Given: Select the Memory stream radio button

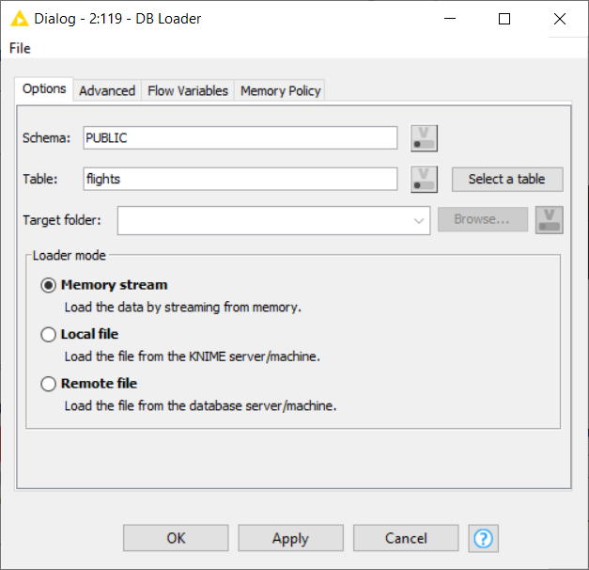Looking at the screenshot, I should [49, 285].
